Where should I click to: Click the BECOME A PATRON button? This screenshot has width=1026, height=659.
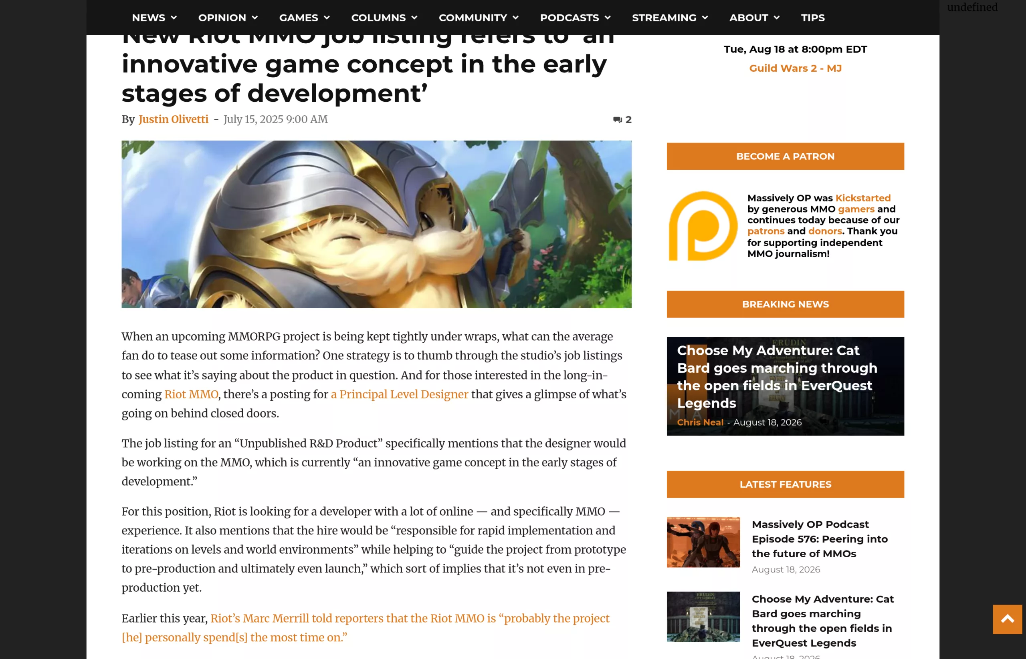[x=785, y=156]
